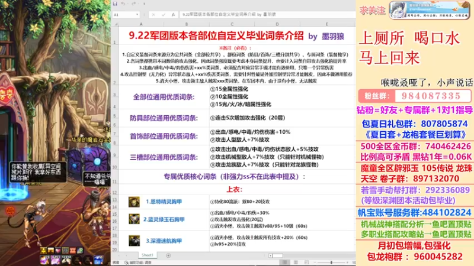Click the 三槽部位通用优质词条 label cell
The image size is (474, 266).
[x=164, y=157]
